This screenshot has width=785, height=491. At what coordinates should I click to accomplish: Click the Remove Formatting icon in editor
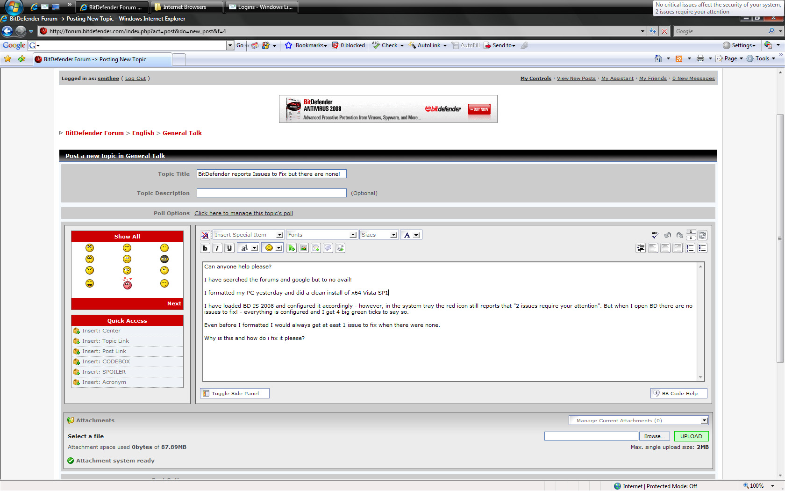205,235
